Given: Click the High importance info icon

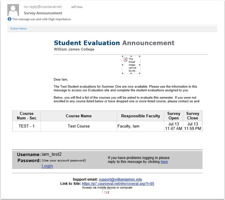Looking at the screenshot, I should (9, 19).
